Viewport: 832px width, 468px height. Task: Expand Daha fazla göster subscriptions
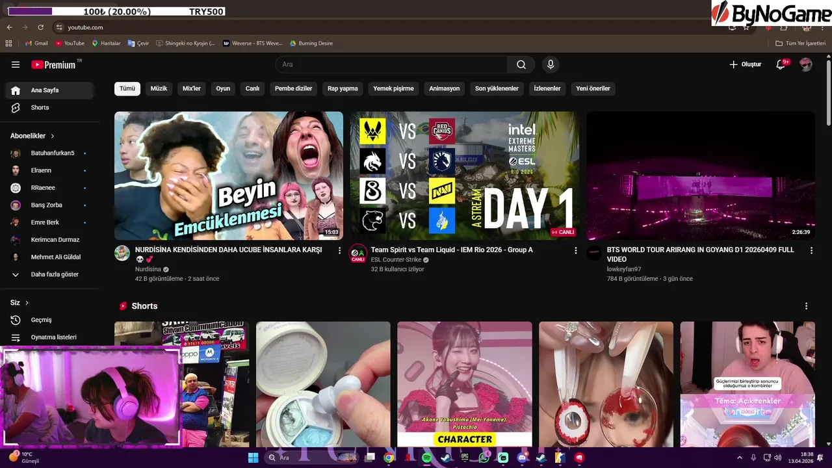[49, 274]
